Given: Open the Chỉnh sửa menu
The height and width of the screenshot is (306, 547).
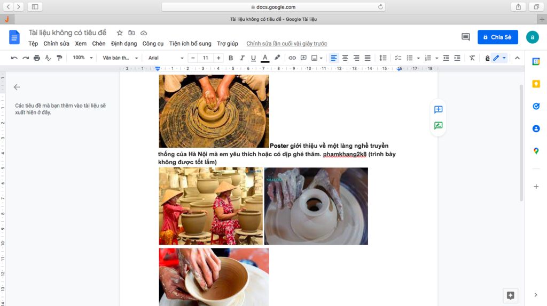Looking at the screenshot, I should pyautogui.click(x=56, y=44).
